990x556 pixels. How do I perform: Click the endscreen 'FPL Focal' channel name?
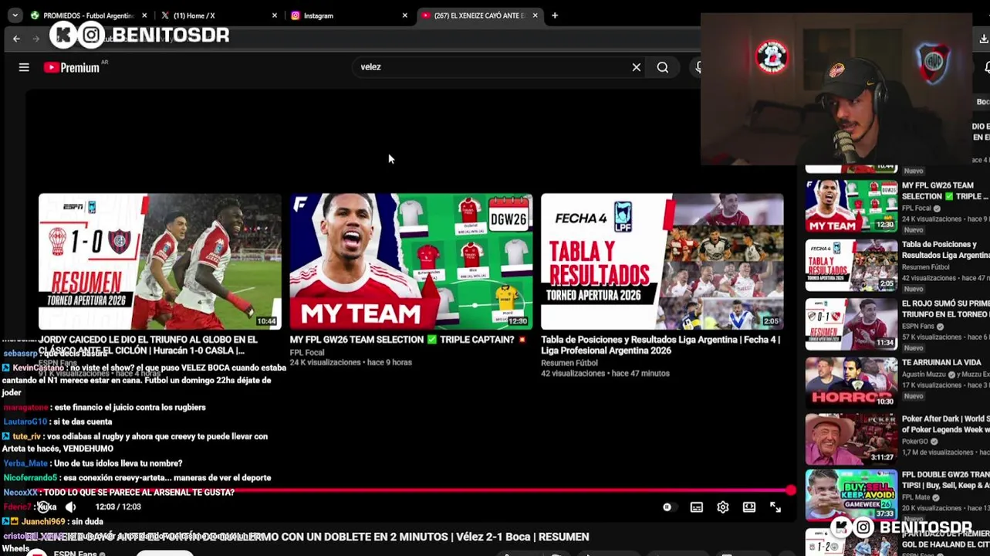(307, 352)
